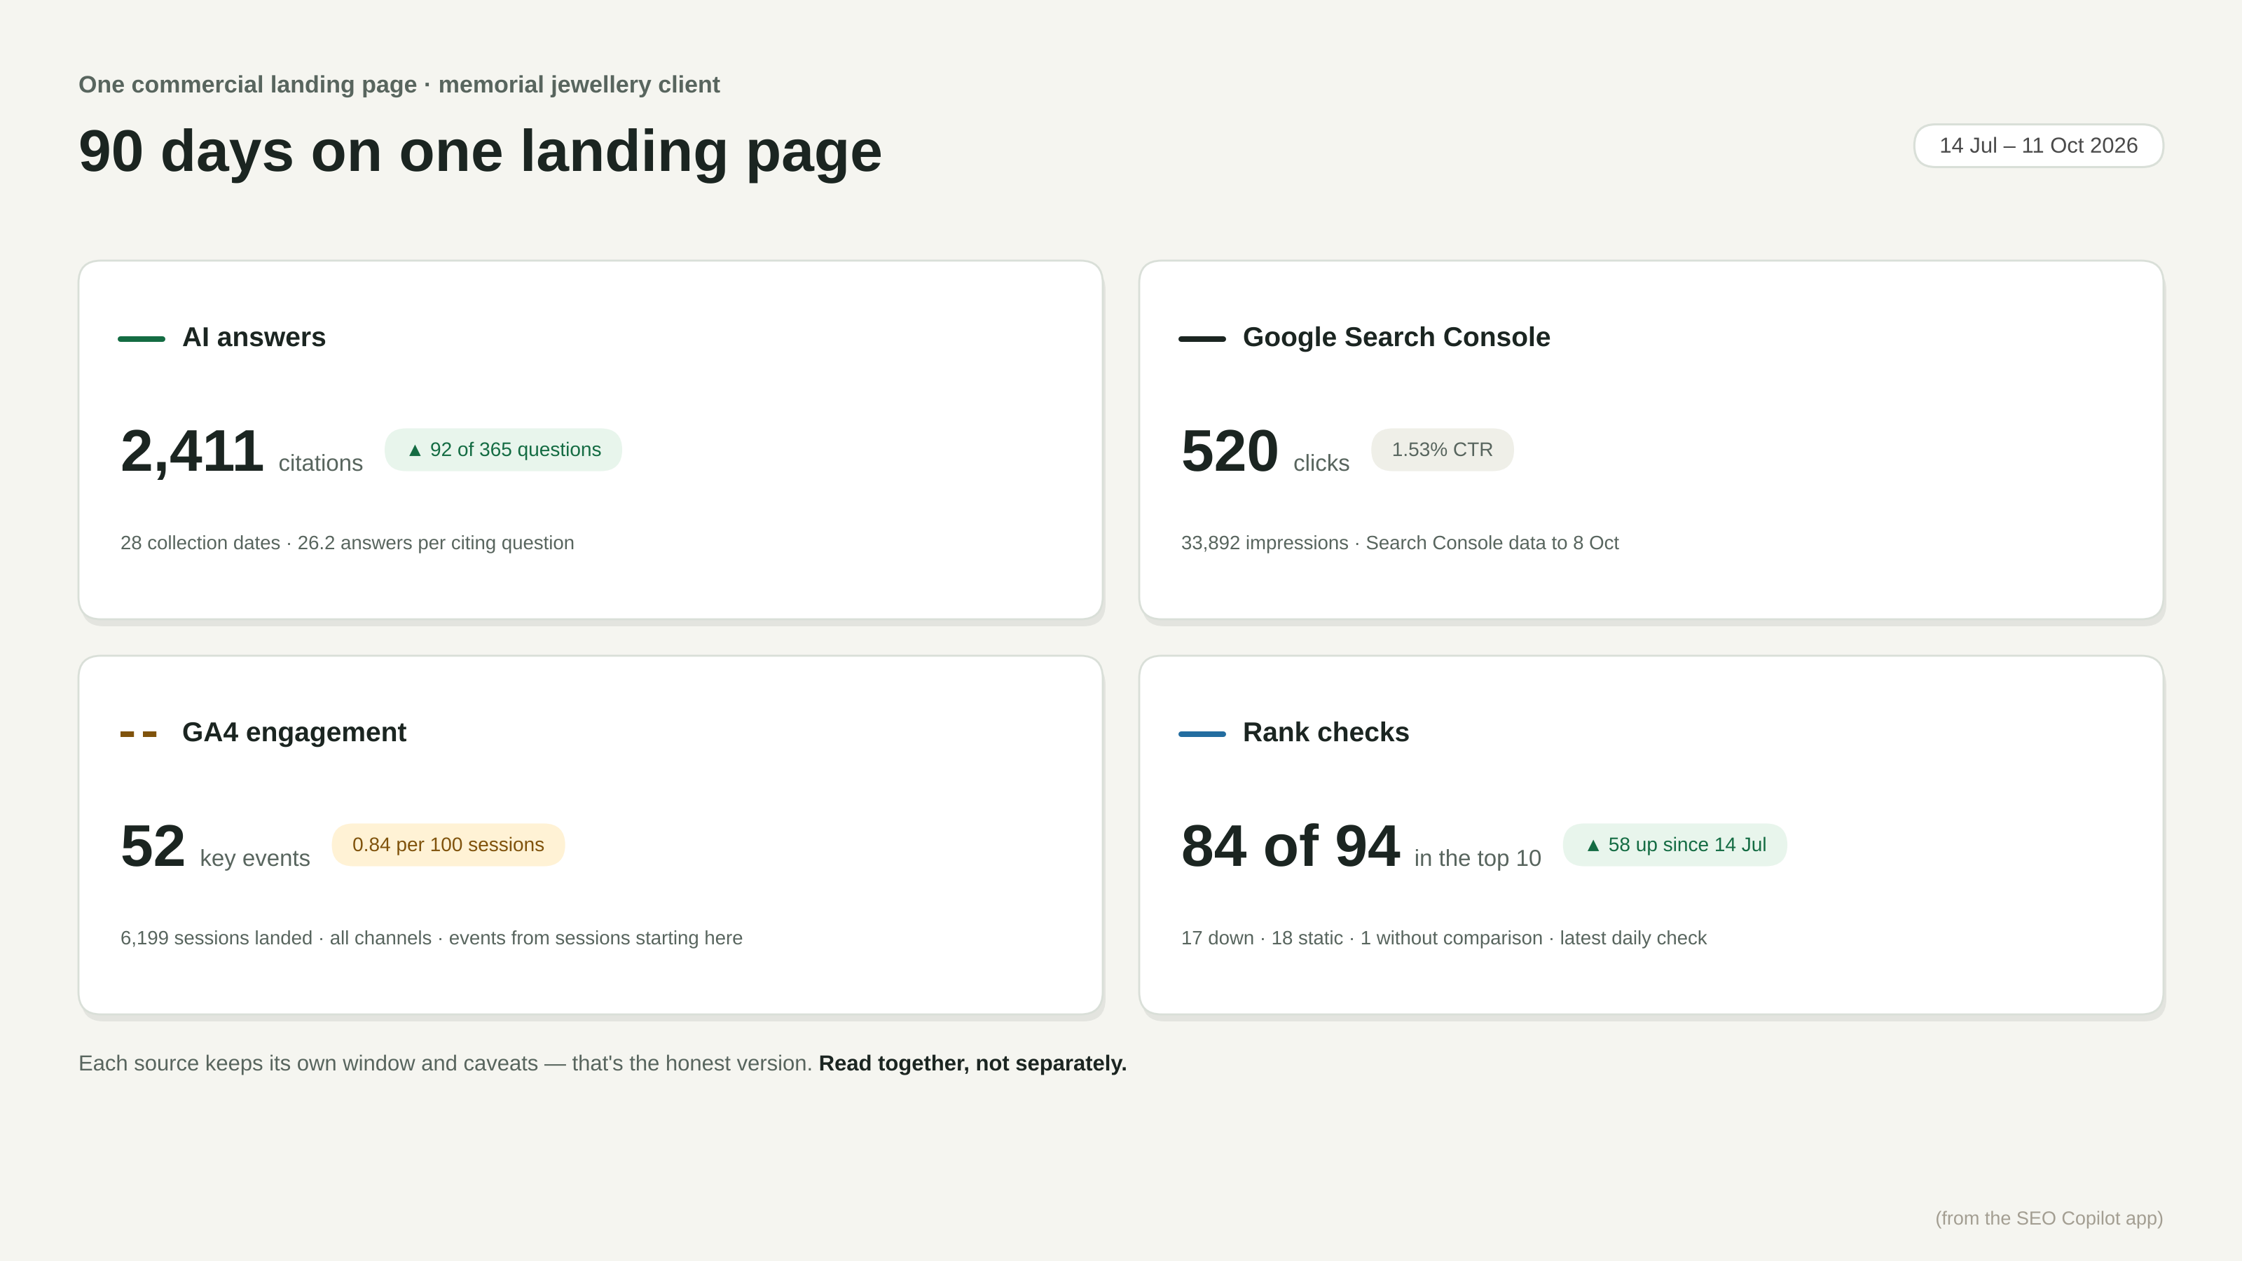Viewport: 2242px width, 1261px height.
Task: Click the black legend line beside Google Search Console
Action: [x=1202, y=338]
